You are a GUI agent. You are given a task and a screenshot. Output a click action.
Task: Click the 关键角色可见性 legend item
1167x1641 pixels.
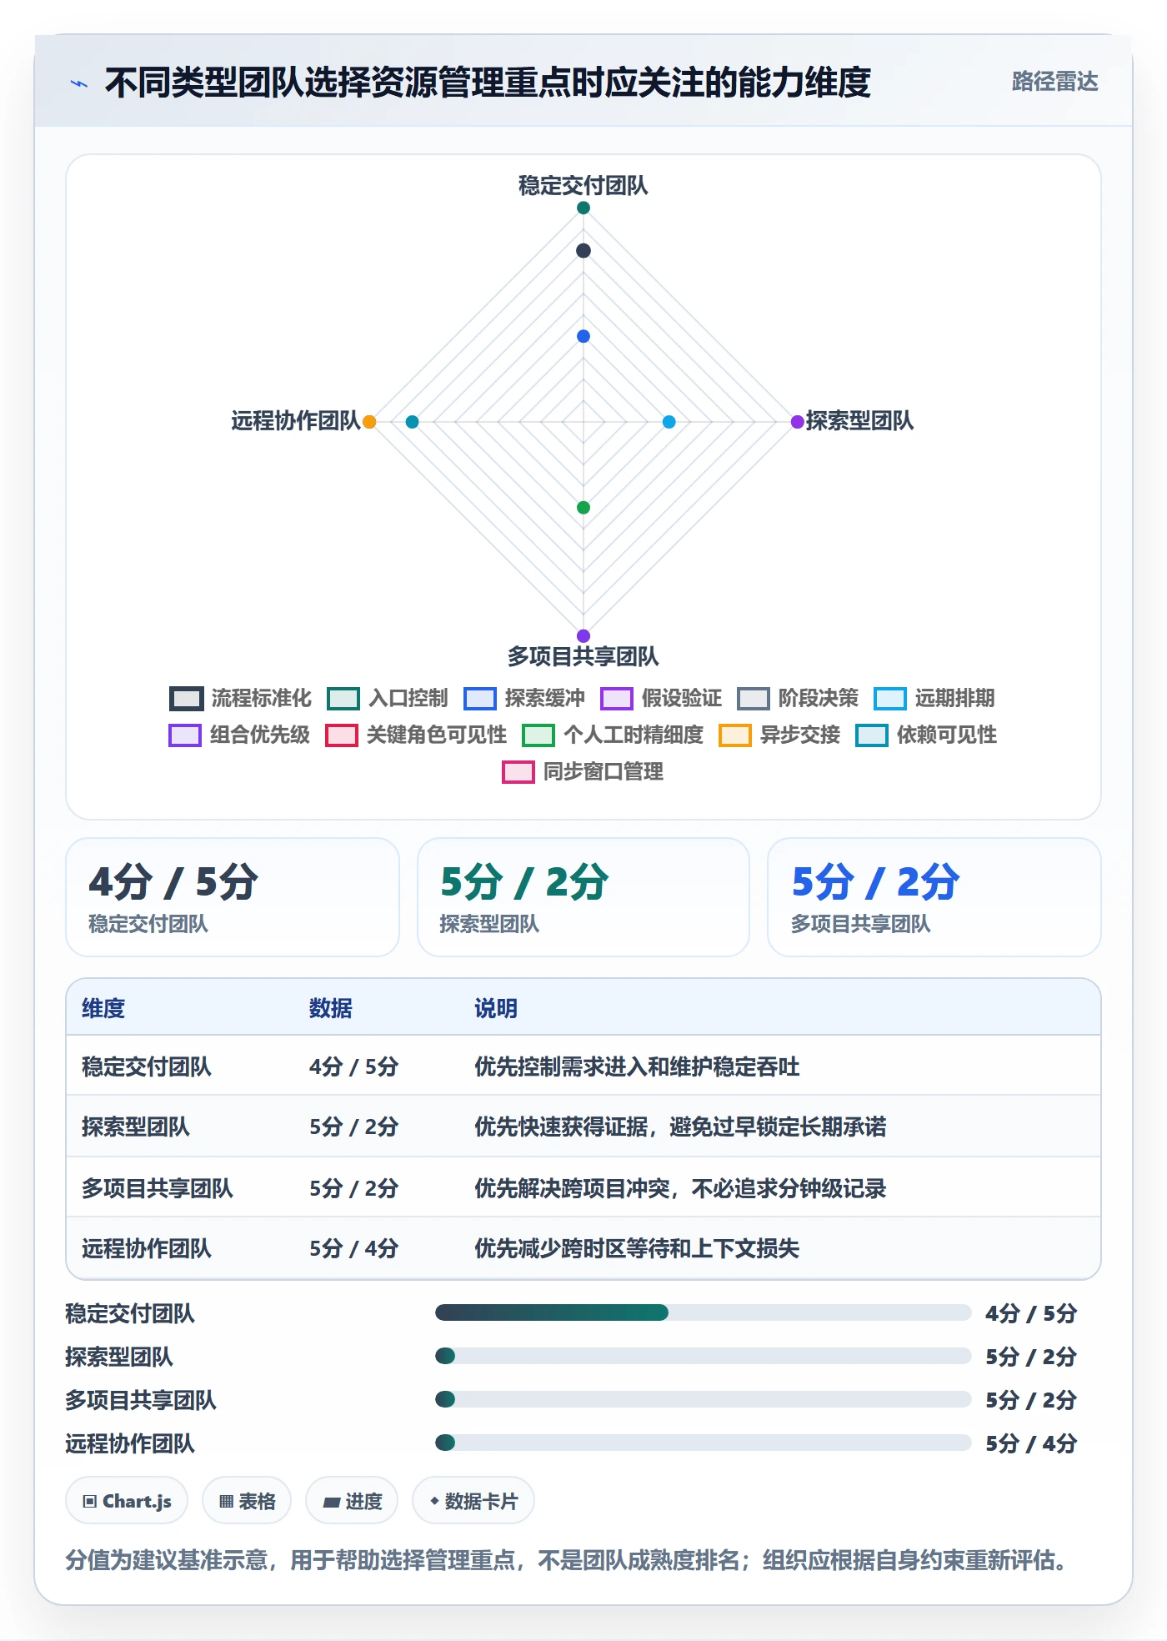(x=416, y=735)
